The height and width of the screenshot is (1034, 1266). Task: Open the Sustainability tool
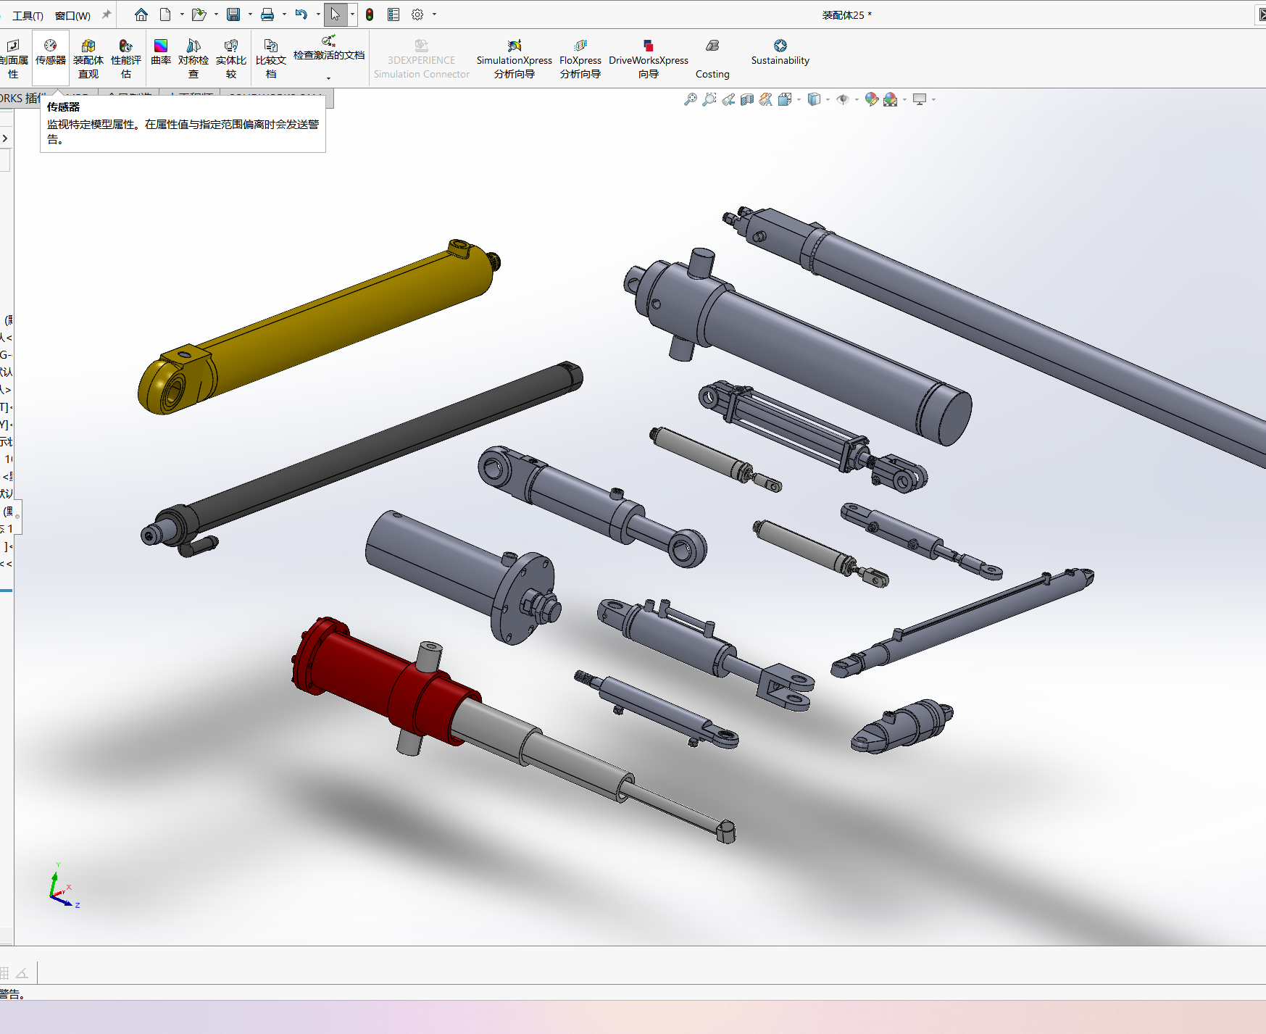click(780, 53)
